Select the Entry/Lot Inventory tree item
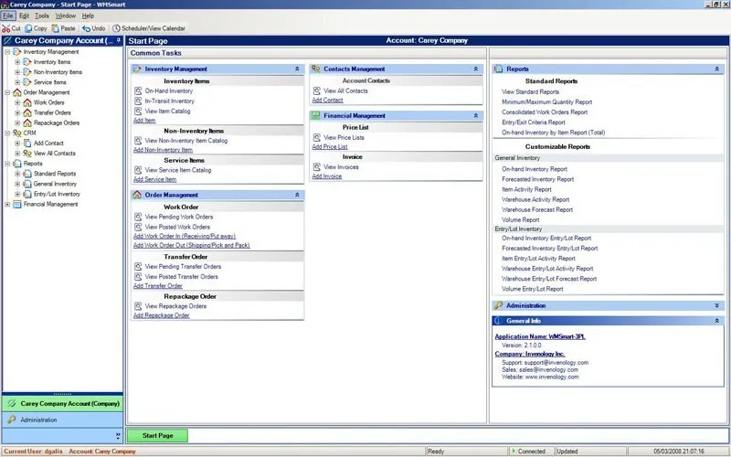The width and height of the screenshot is (731, 457). [57, 194]
